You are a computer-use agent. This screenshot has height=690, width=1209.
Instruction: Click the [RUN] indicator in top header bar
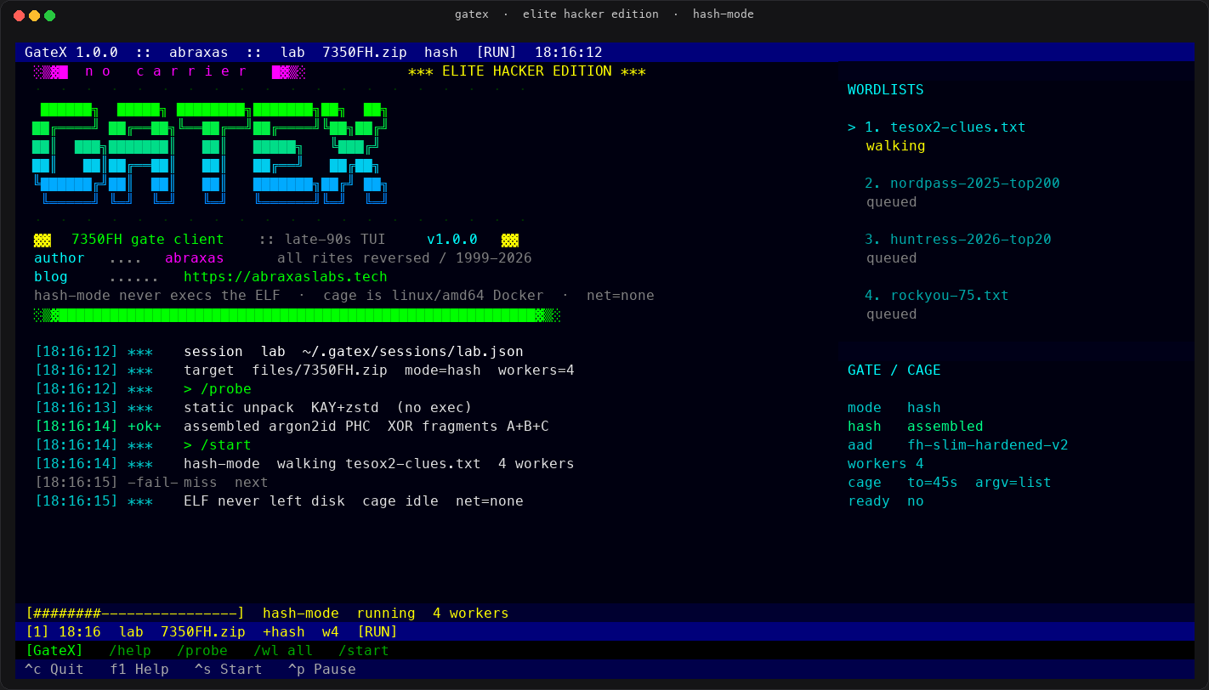pyautogui.click(x=497, y=53)
